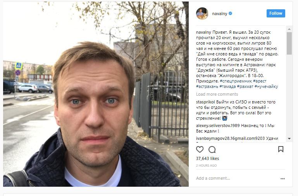Open the three-dots more options menu
Screen dimensions: 298x196
[x=282, y=179]
